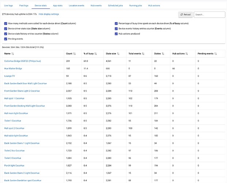Open the App stats tab
227x183 pixels.
point(57,6)
